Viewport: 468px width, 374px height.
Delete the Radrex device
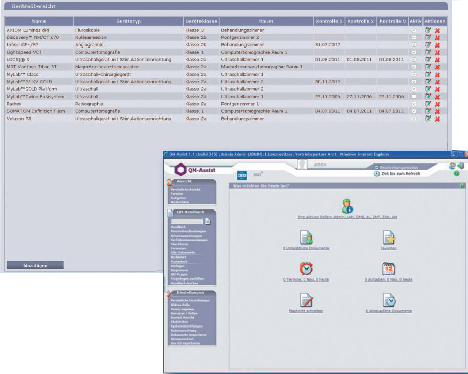[x=437, y=104]
